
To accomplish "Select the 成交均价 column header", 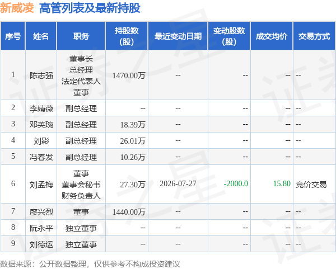I will pos(272,36).
